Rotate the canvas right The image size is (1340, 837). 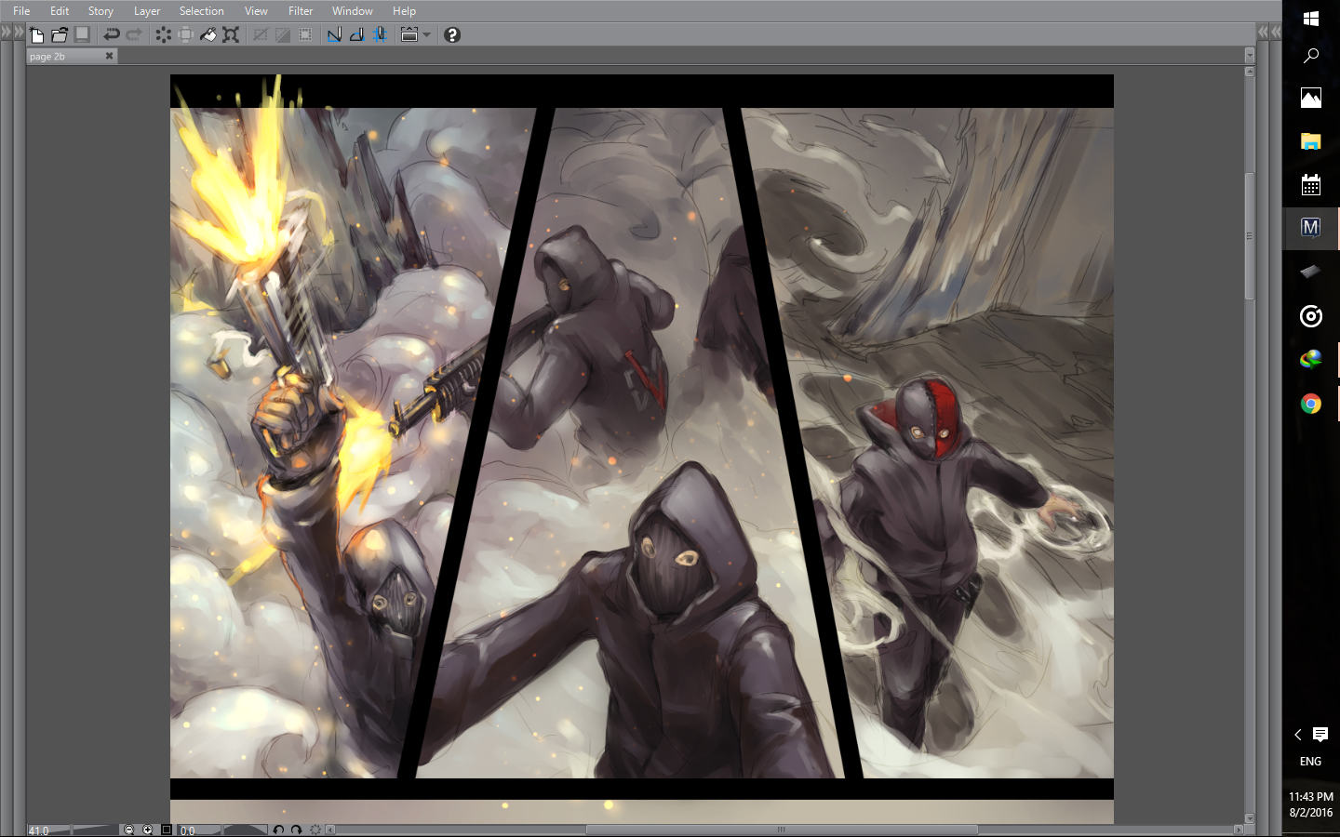296,830
